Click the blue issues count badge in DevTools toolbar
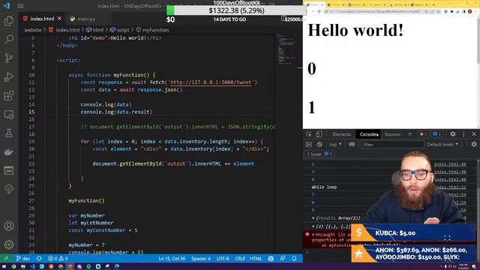 [x=436, y=134]
